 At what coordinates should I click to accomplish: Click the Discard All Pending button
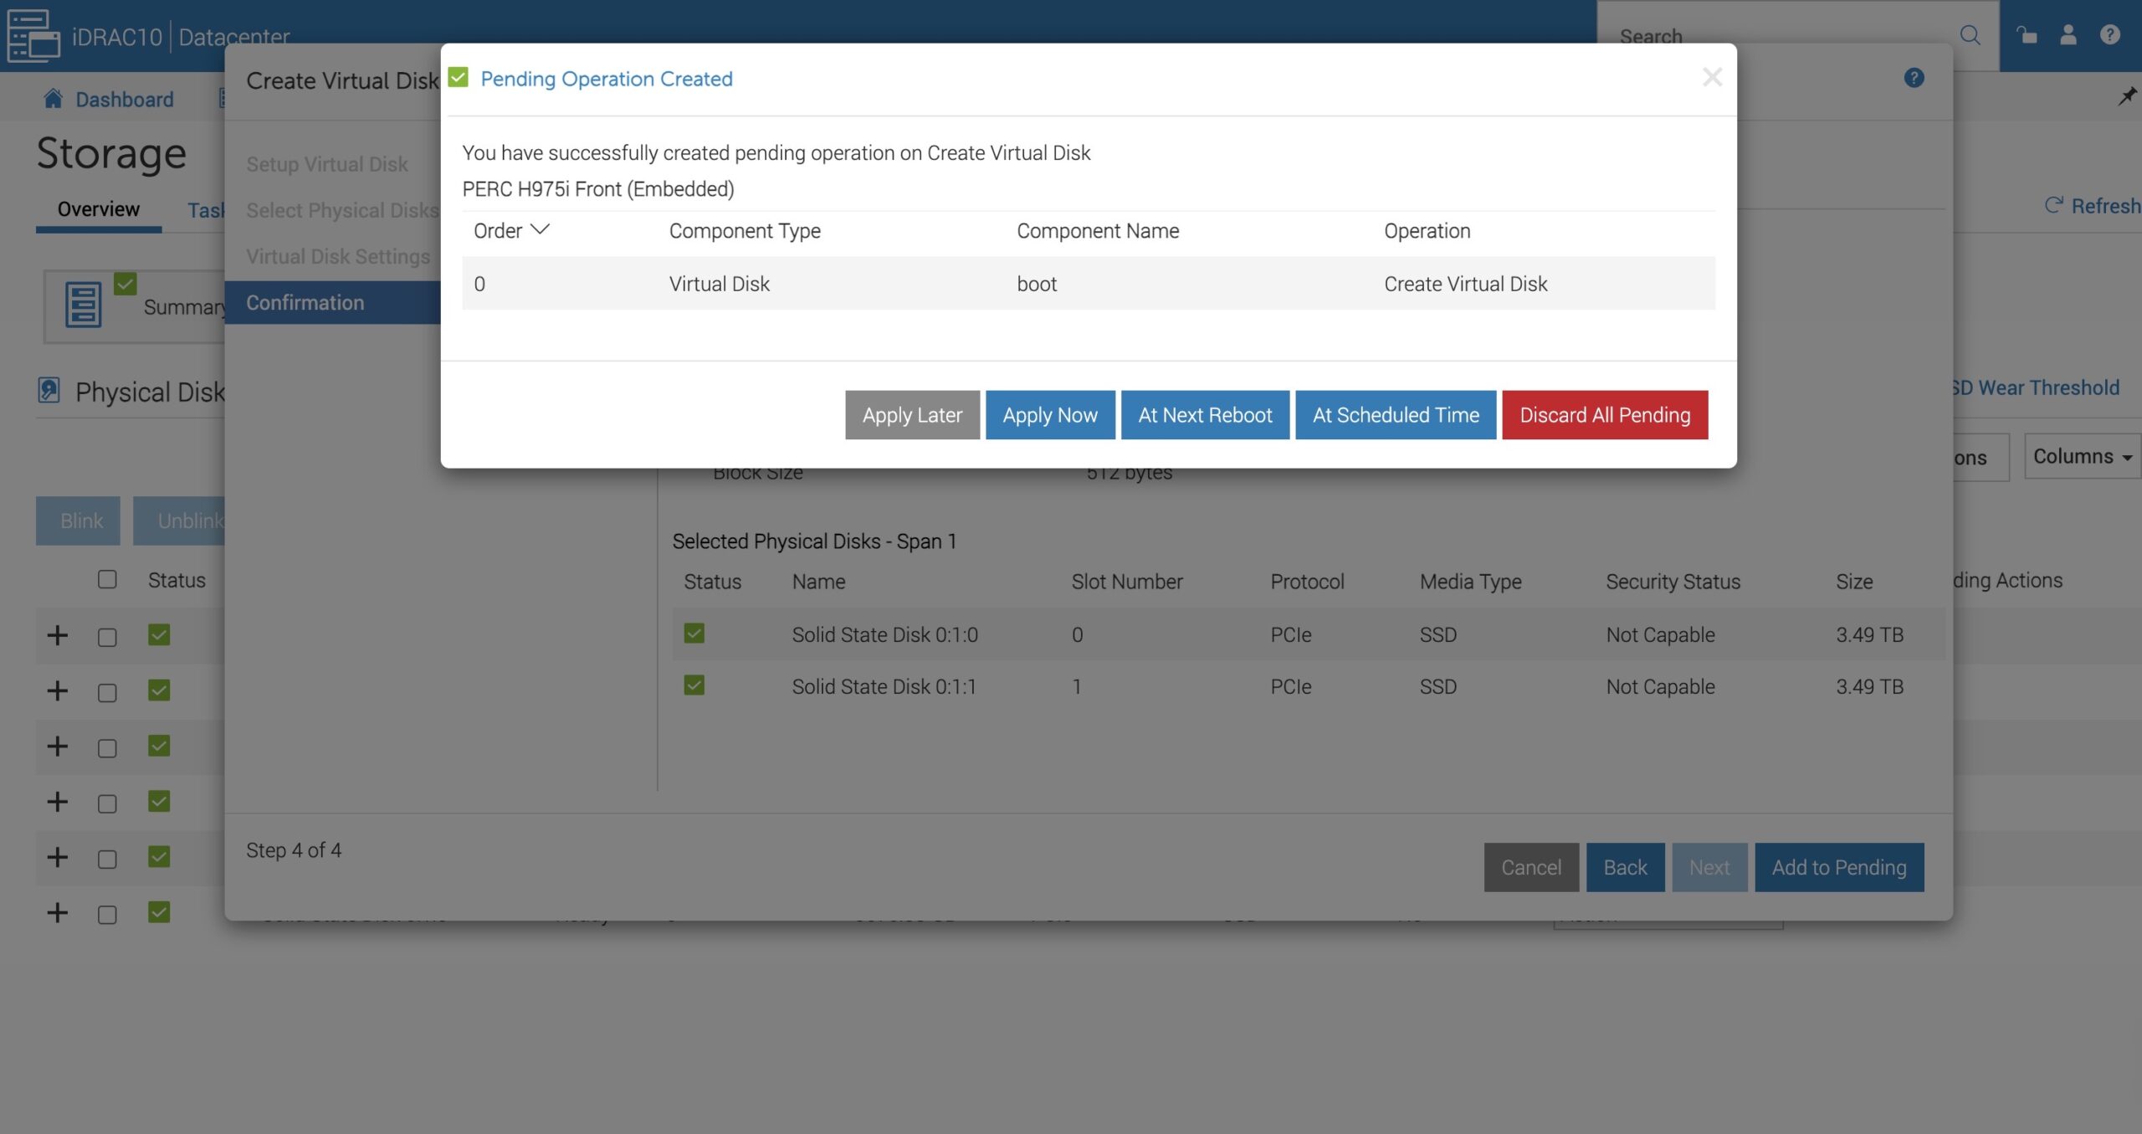[1604, 415]
